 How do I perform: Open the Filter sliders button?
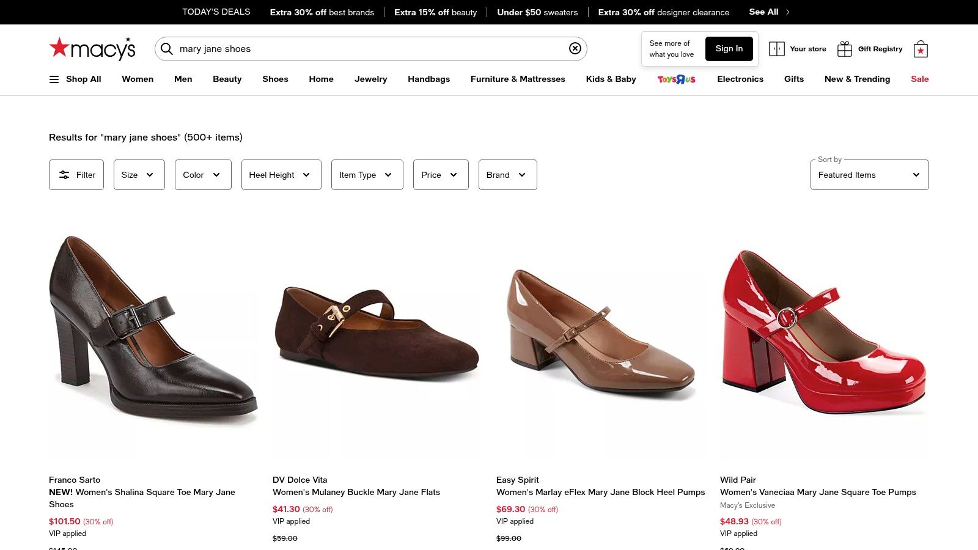[x=76, y=175]
